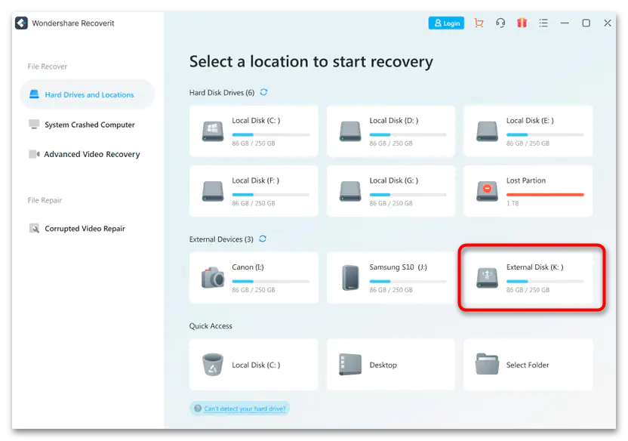
Task: Open the Hard Drives and Locations tab
Action: [88, 95]
